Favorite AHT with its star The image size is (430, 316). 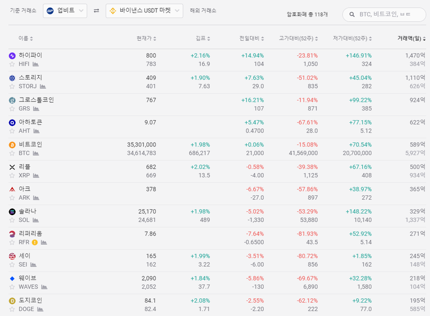[x=12, y=131]
